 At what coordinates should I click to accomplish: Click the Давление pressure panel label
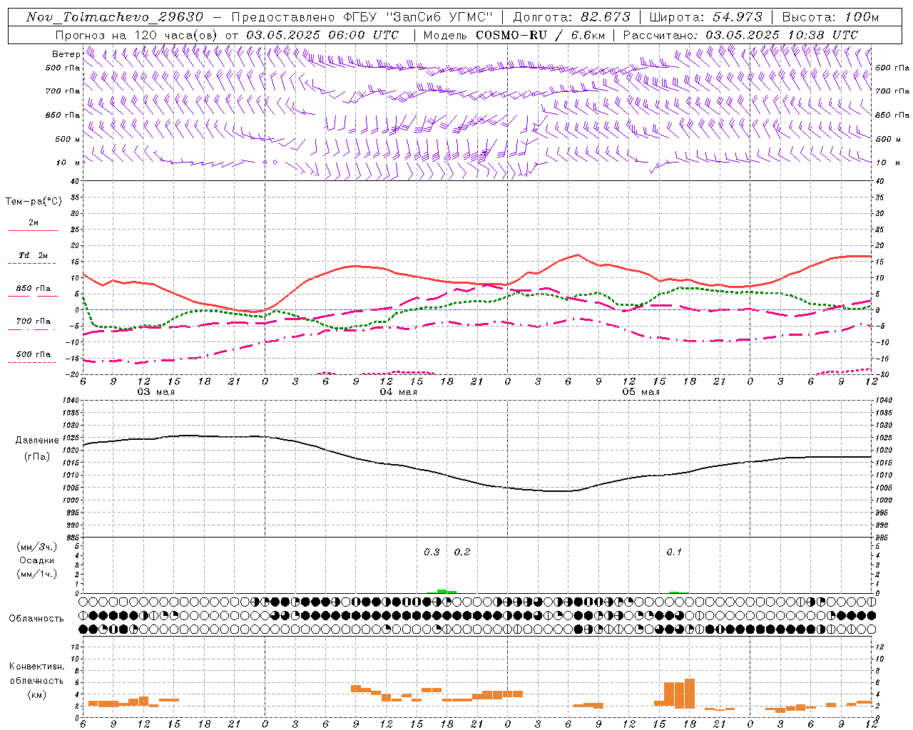click(x=37, y=441)
